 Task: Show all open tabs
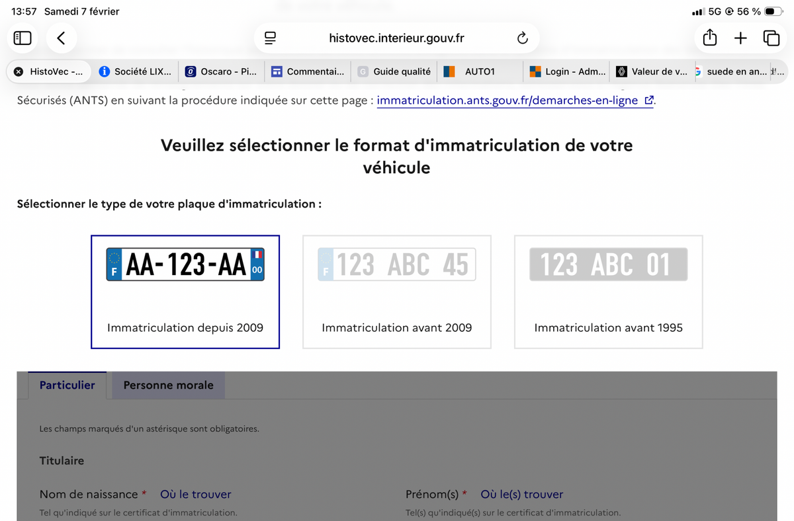pyautogui.click(x=772, y=38)
